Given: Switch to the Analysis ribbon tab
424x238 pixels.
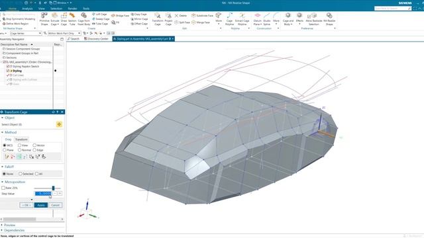Looking at the screenshot, I should (27, 9).
